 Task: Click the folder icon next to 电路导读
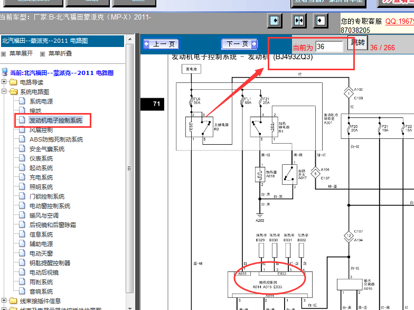(x=13, y=82)
